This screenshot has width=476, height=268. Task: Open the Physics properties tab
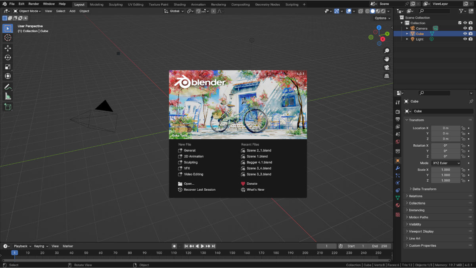tap(397, 183)
